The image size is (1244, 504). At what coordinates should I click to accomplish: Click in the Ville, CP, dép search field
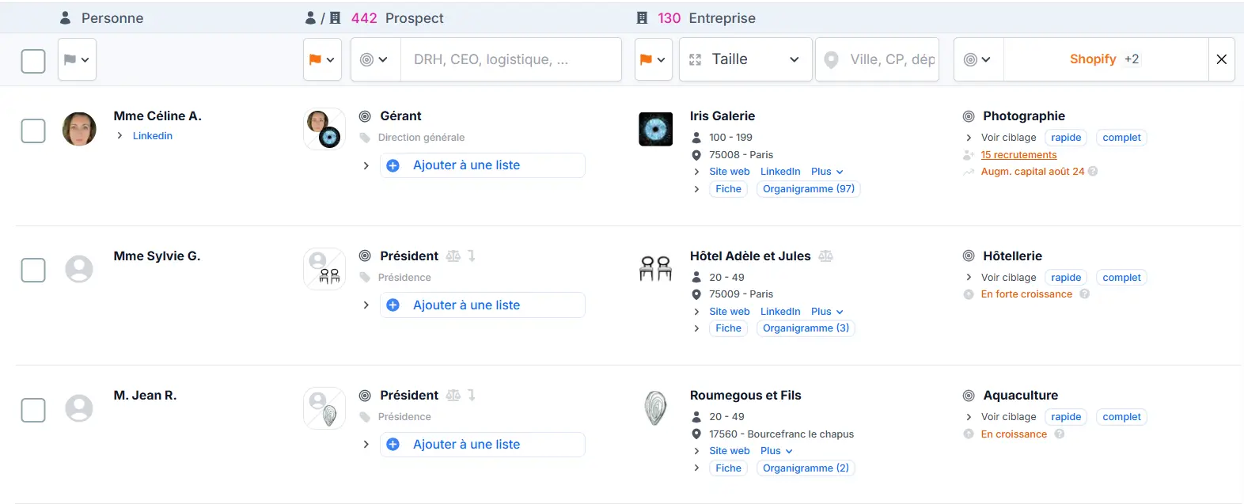(878, 59)
